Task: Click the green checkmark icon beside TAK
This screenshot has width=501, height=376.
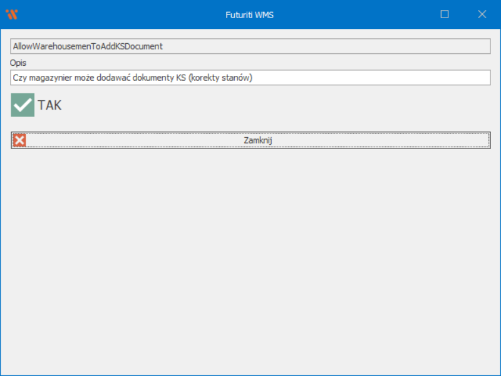Action: pyautogui.click(x=23, y=105)
